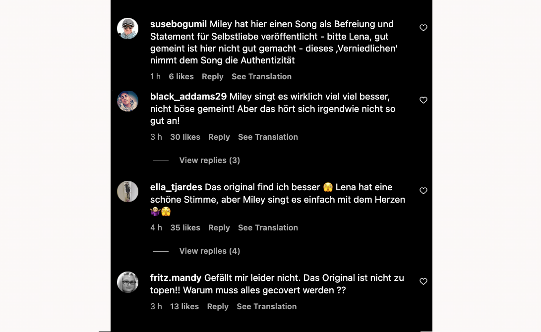Open the susebogumil username link
Image resolution: width=541 pixels, height=332 pixels.
[x=178, y=24]
